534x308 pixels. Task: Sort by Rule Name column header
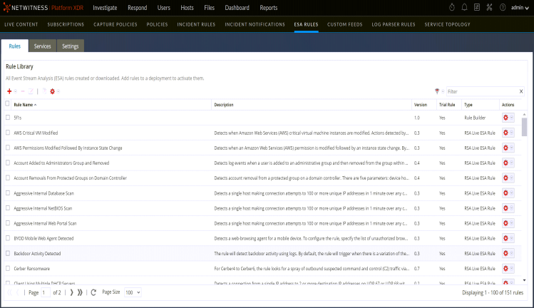click(x=25, y=105)
